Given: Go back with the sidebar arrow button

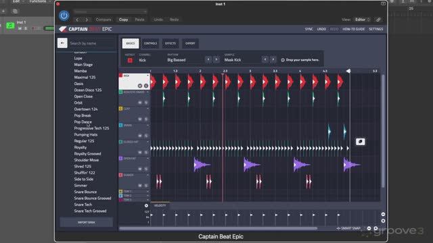Looking at the screenshot, I should pyautogui.click(x=62, y=43).
